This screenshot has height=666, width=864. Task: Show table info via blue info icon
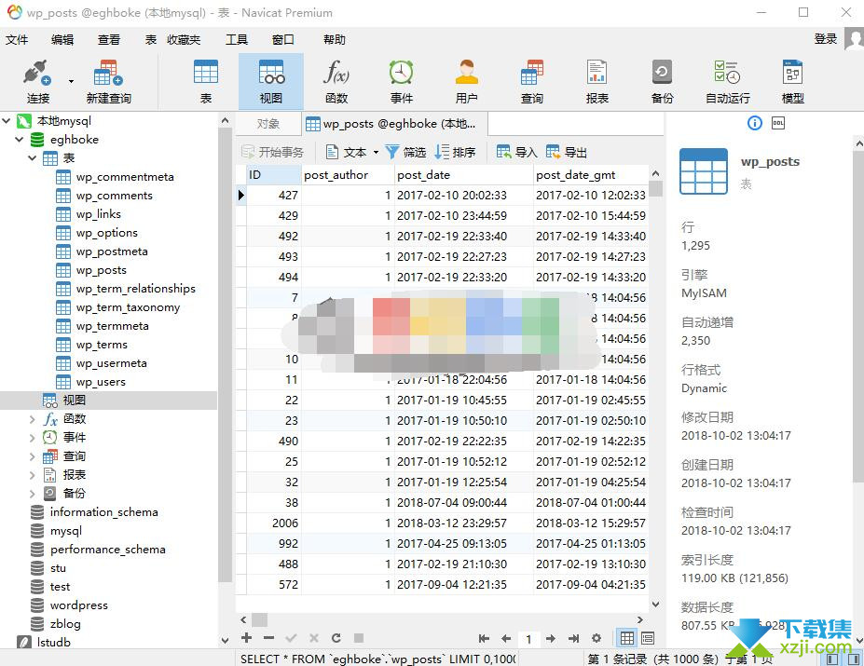click(x=754, y=123)
